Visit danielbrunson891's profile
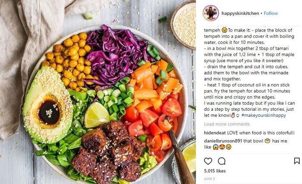The image size is (302, 184). coord(223,141)
